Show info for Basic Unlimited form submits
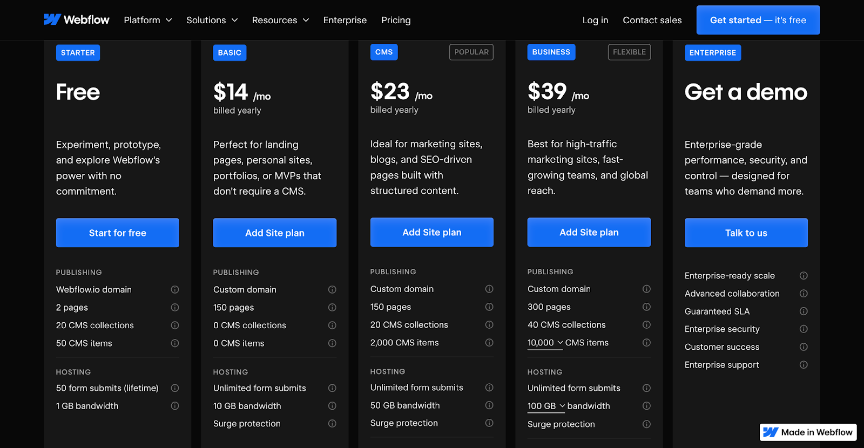Screen dimensions: 864x448 (332, 388)
